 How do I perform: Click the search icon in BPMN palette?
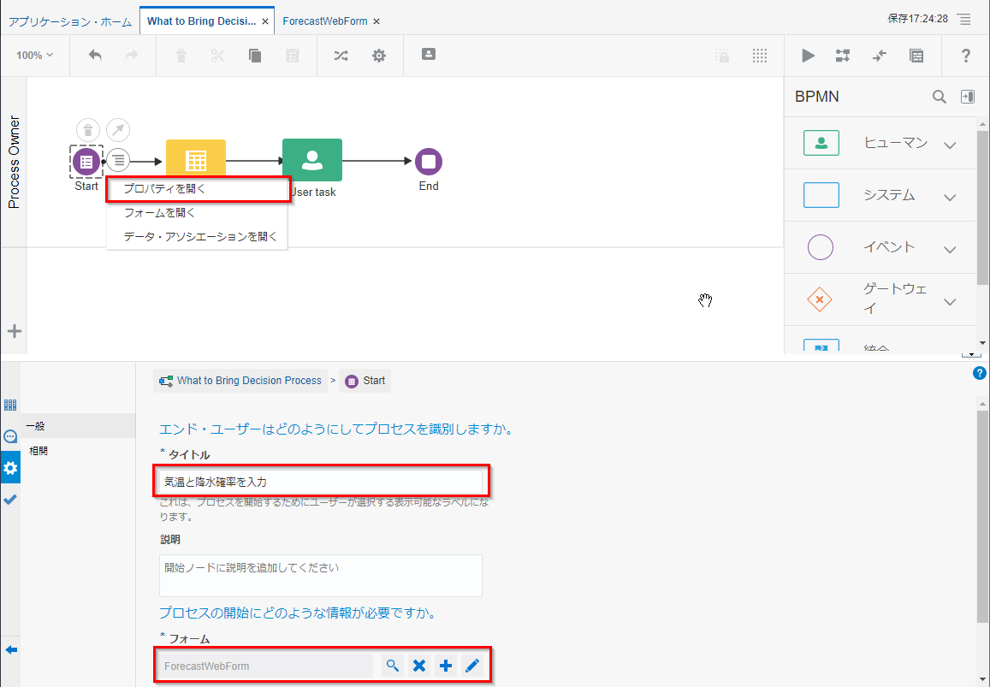click(x=939, y=97)
